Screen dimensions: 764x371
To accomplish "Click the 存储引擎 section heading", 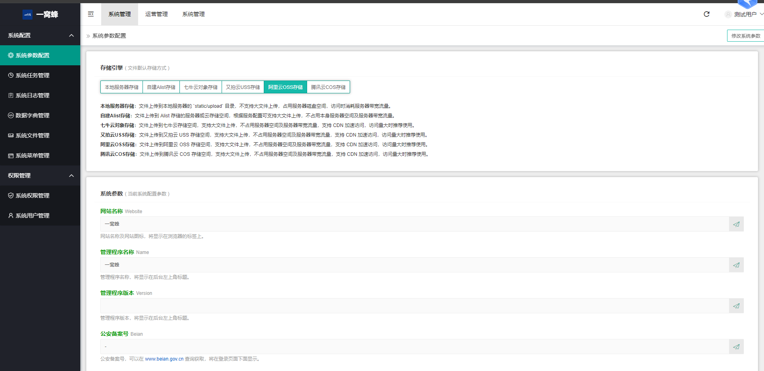I will 112,68.
